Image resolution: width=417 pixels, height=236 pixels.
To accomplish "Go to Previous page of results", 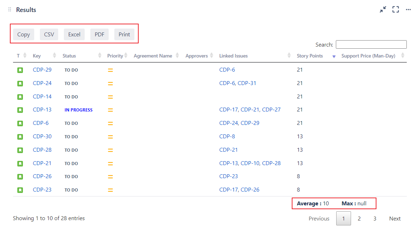I will pos(319,218).
